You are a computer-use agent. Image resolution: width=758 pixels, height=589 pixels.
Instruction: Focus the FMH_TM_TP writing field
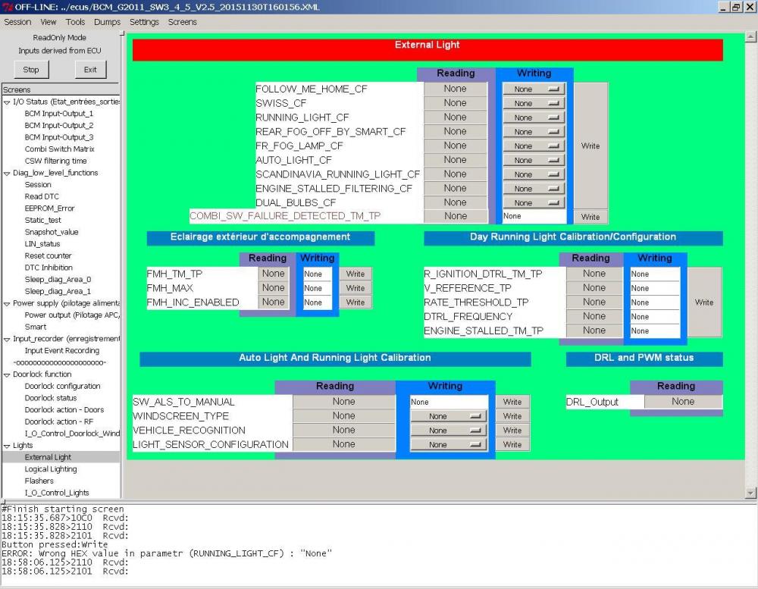[318, 274]
